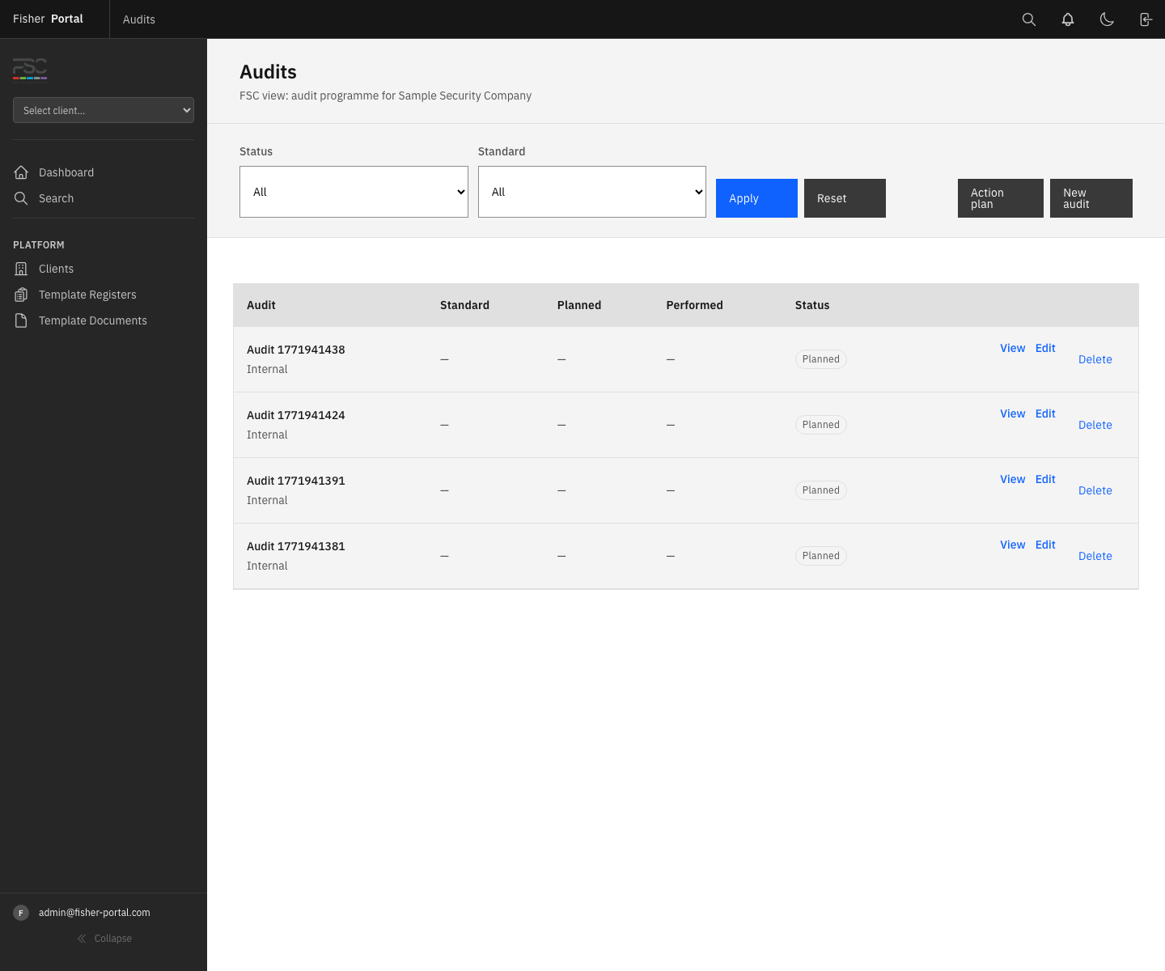Image resolution: width=1165 pixels, height=971 pixels.
Task: Open the Status filter dropdown
Action: point(354,192)
